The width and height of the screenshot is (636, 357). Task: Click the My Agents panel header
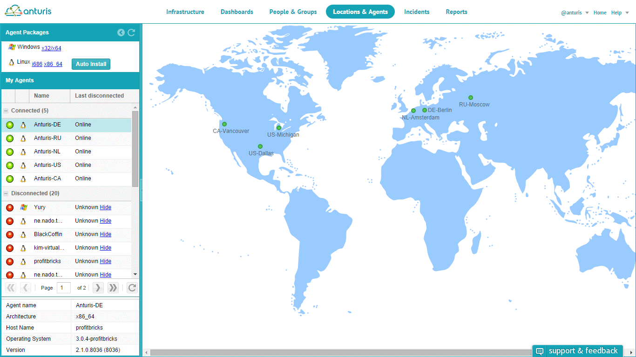click(x=70, y=80)
